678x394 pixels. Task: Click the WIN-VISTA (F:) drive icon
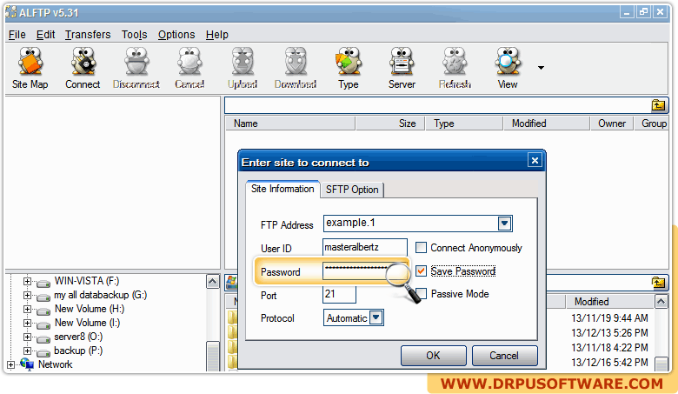(43, 283)
